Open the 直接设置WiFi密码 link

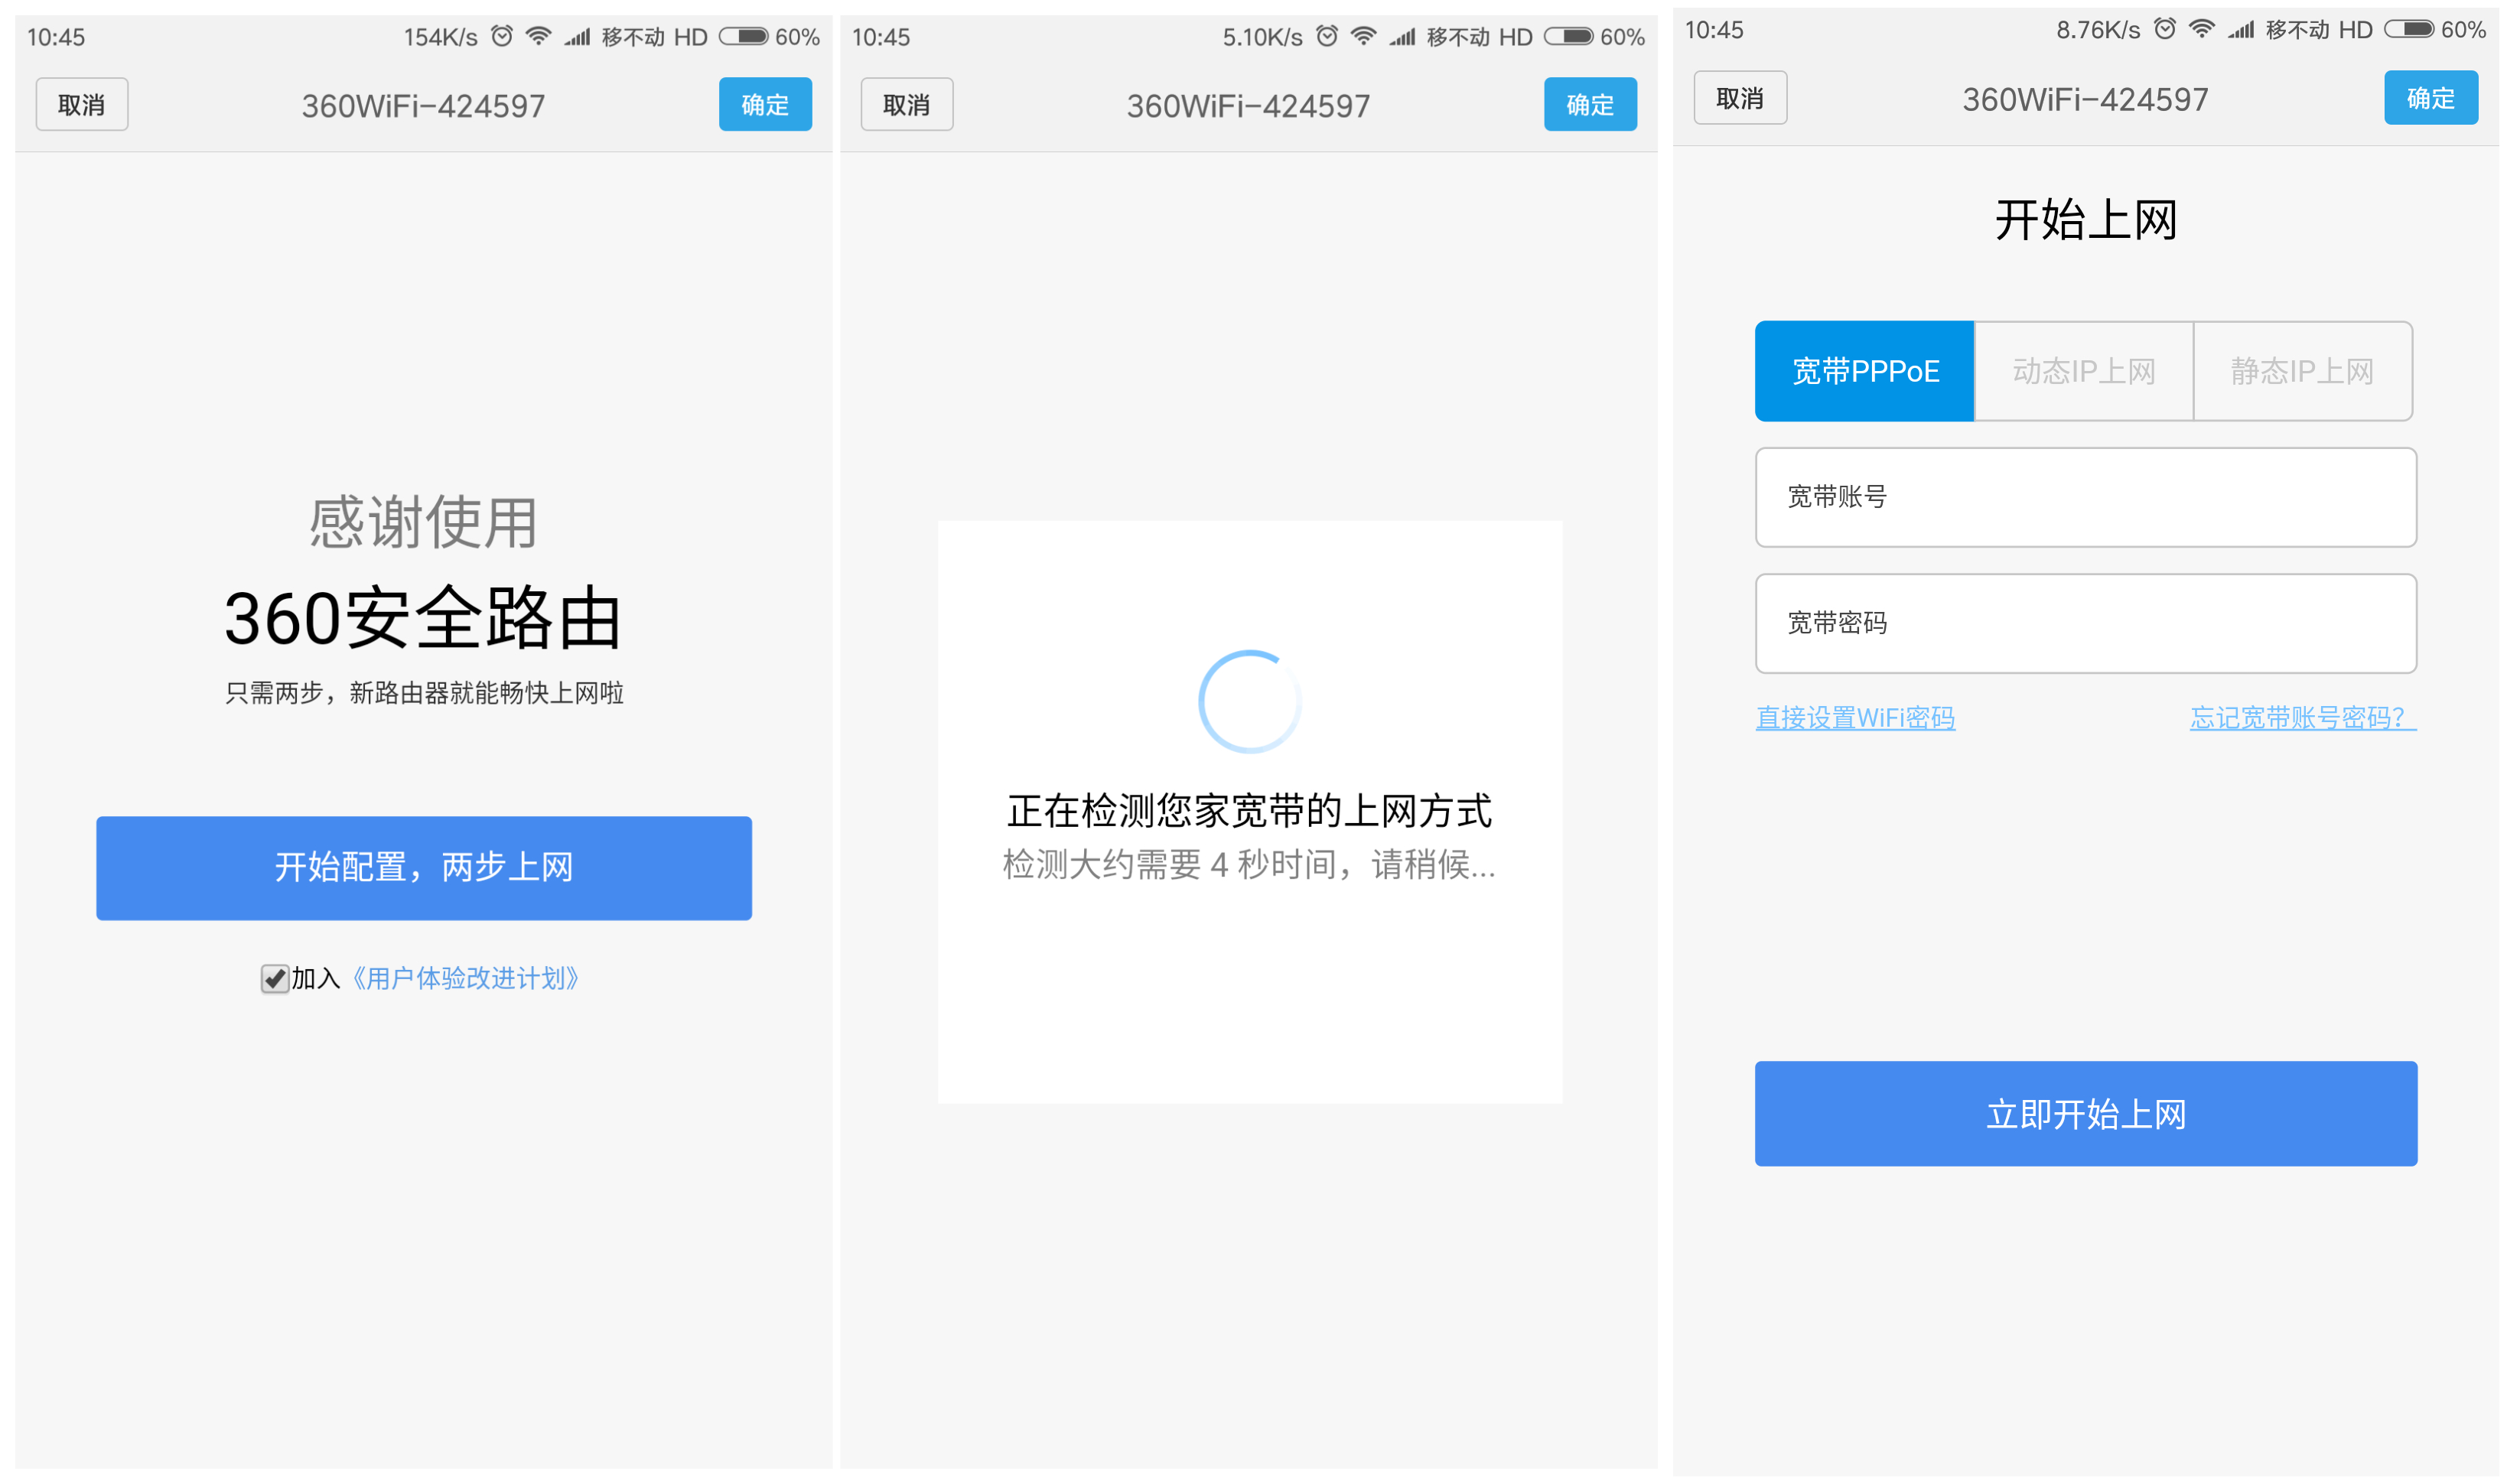(1856, 718)
